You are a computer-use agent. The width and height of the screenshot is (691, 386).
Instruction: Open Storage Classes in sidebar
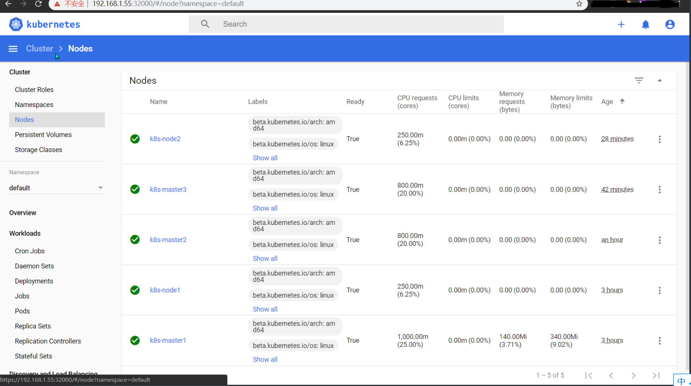(x=38, y=150)
